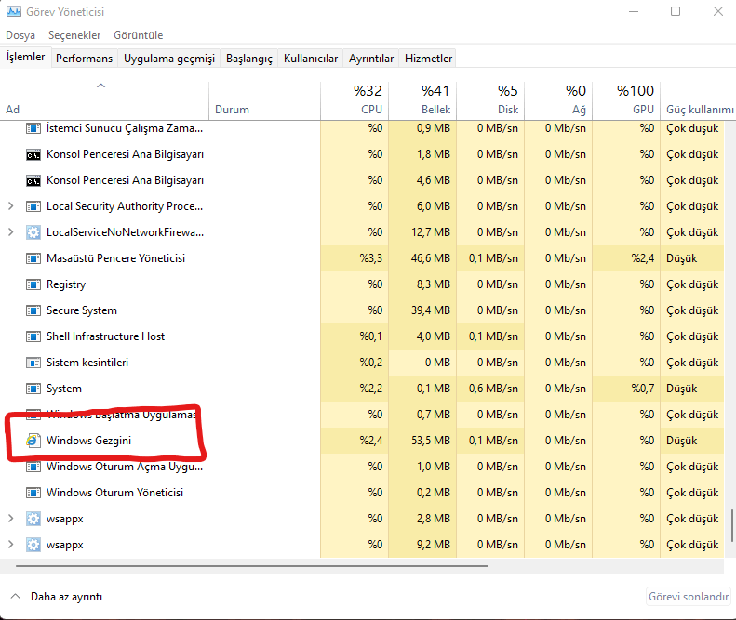Click the 46,6 MB memory cell
The height and width of the screenshot is (620, 736).
click(422, 258)
